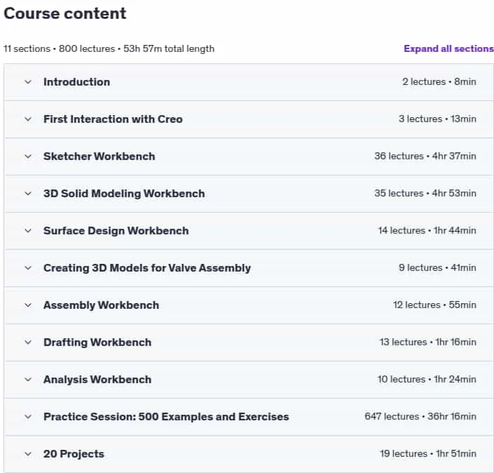
Task: Expand Drafting Workbench chevron
Action: click(x=28, y=342)
